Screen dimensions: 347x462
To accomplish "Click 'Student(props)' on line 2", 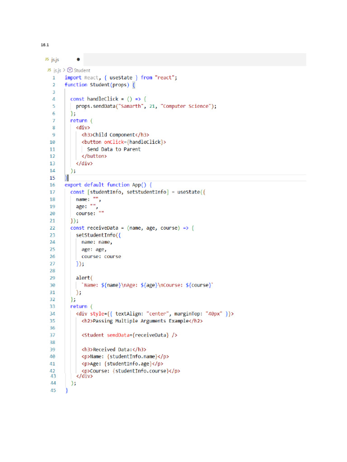I will [x=109, y=85].
